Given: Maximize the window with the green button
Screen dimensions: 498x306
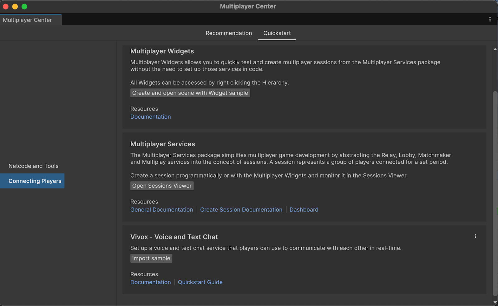Looking at the screenshot, I should pos(24,7).
